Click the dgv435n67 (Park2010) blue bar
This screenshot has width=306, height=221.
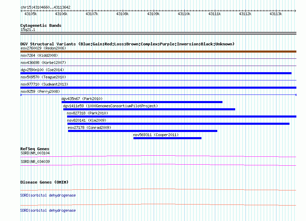142,102
